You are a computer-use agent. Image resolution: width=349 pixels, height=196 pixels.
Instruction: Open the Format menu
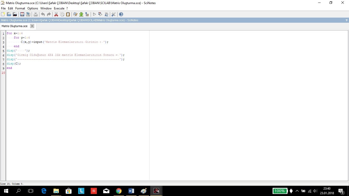[x=20, y=8]
